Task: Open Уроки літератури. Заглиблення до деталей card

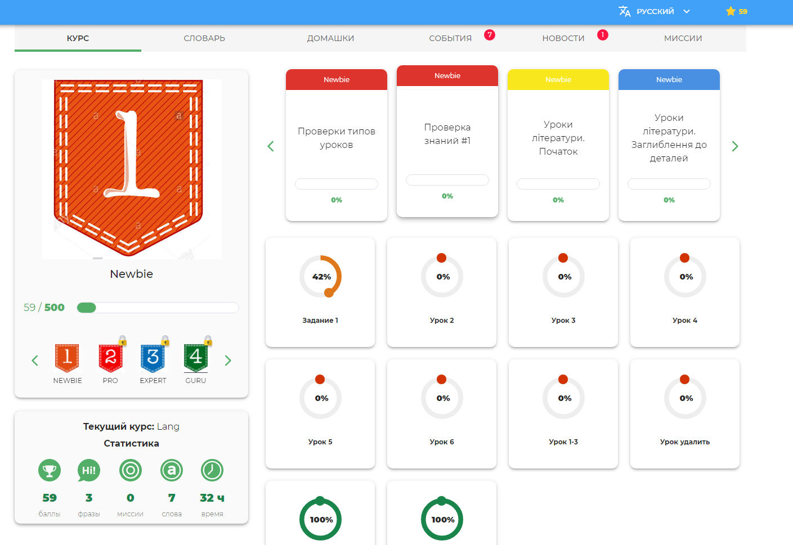Action: click(x=669, y=145)
